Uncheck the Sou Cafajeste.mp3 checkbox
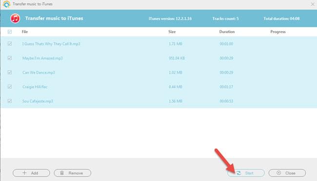317x181 pixels. tap(9, 101)
